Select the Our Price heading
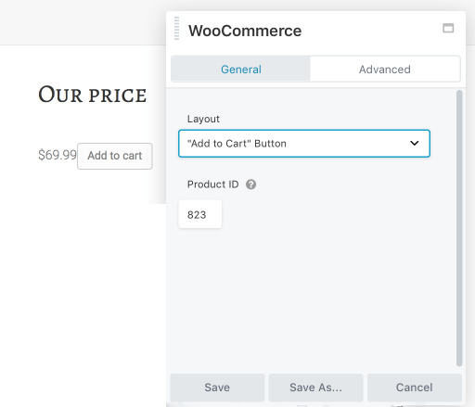 coord(92,95)
